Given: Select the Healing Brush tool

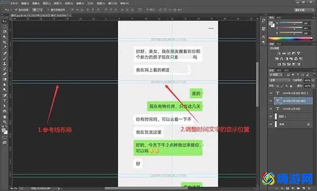Looking at the screenshot, I should (x=4, y=53).
